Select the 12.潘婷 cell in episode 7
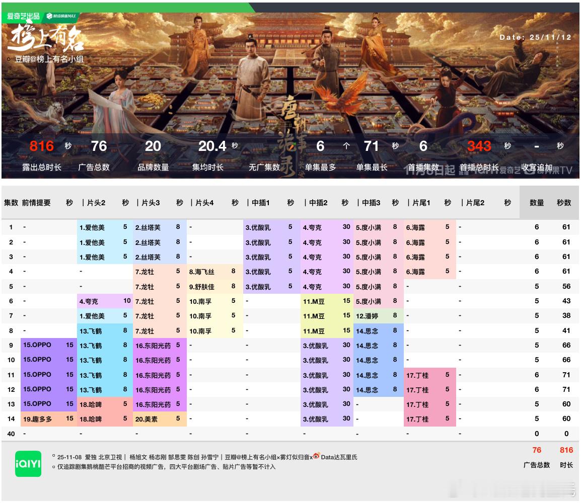The width and height of the screenshot is (581, 503). 378,316
